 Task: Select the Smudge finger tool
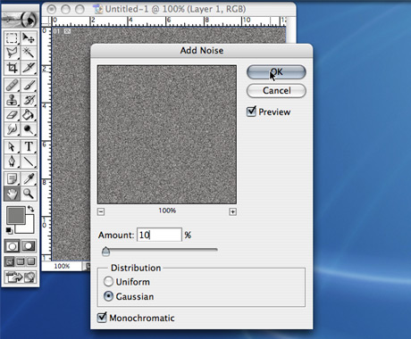pyautogui.click(x=13, y=129)
